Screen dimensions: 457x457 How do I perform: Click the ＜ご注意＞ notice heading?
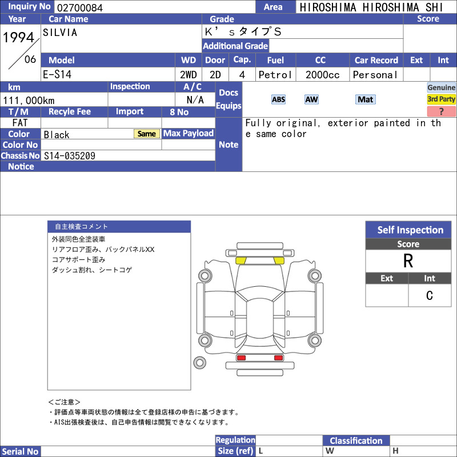pyautogui.click(x=64, y=402)
